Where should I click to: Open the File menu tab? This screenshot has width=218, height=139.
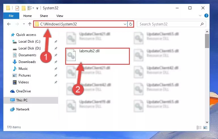(11, 16)
